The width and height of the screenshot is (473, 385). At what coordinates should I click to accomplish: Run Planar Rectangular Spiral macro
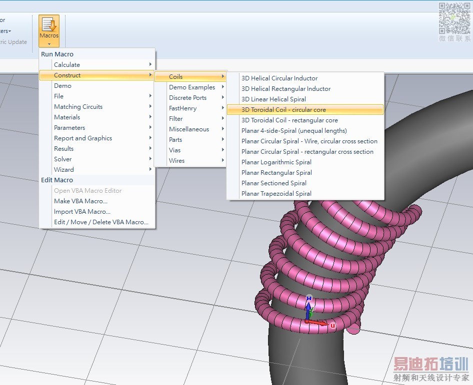305,173
